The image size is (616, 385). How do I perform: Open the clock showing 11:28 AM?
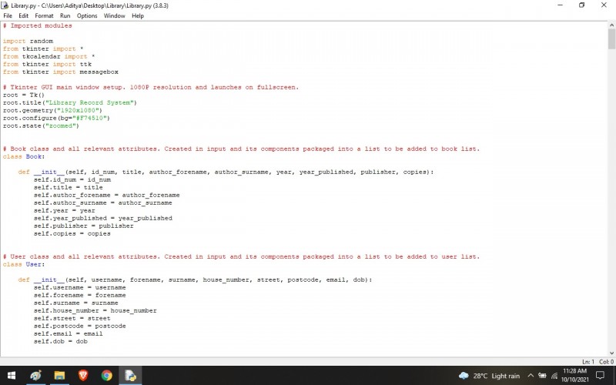point(574,375)
